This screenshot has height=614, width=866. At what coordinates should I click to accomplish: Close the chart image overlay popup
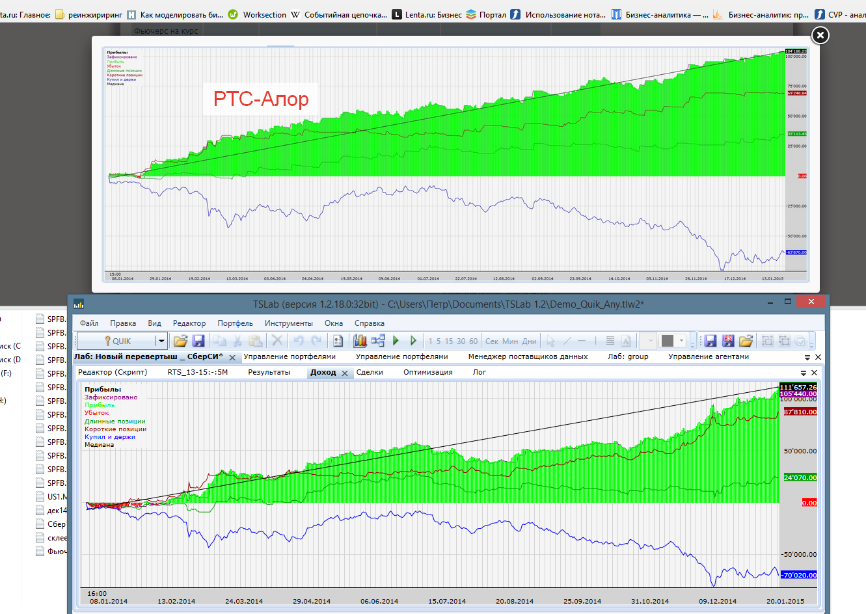click(x=820, y=35)
